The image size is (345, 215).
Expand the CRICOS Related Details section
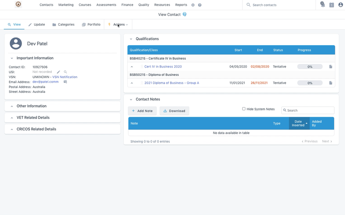point(12,129)
